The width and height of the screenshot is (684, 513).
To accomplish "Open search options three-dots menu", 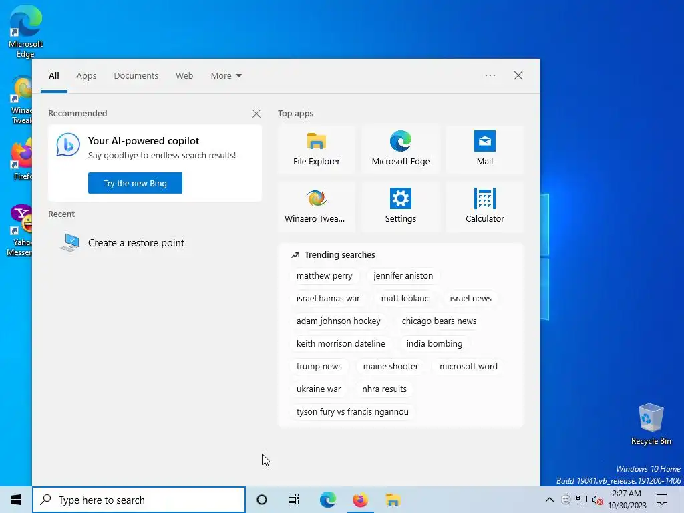I will point(490,75).
